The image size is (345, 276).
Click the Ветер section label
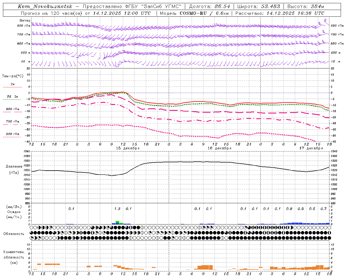click(25, 20)
